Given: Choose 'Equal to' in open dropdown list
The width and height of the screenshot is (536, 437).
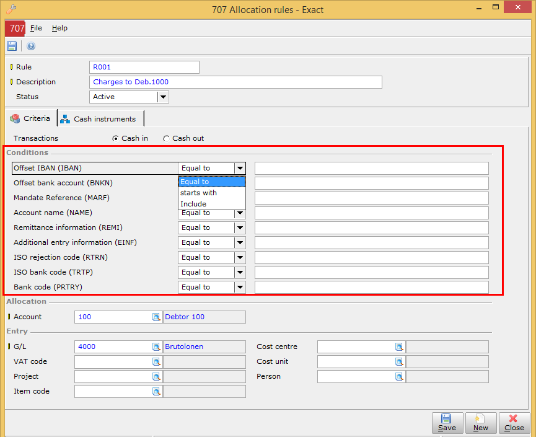Looking at the screenshot, I should (212, 182).
